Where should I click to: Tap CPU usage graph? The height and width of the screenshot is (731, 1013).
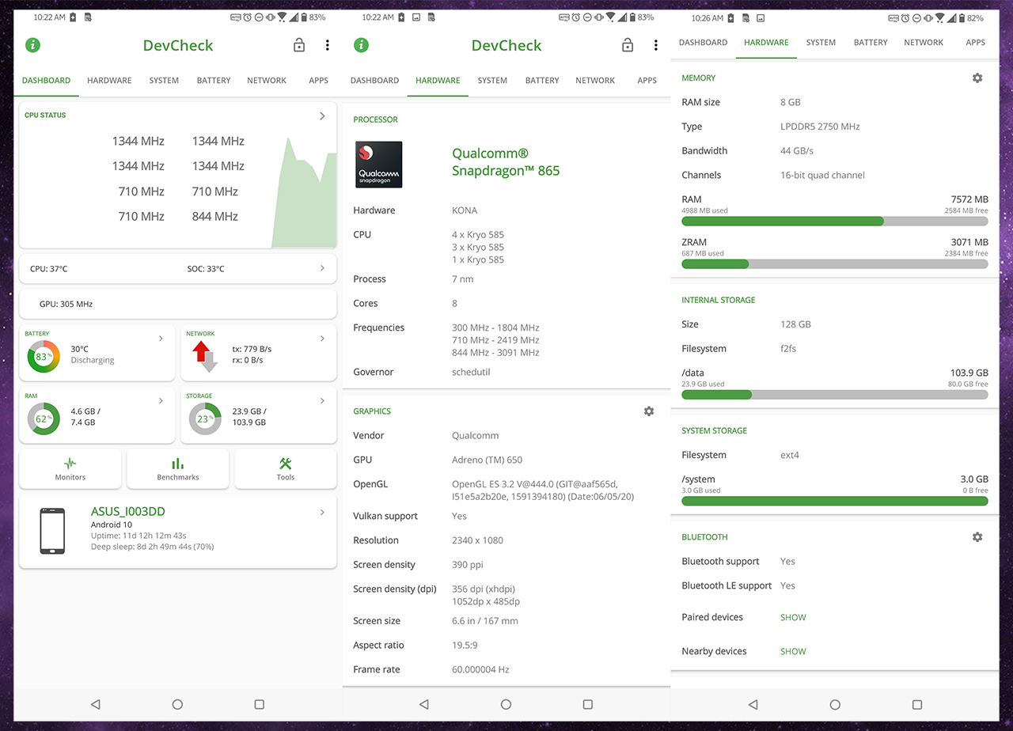pos(304,192)
